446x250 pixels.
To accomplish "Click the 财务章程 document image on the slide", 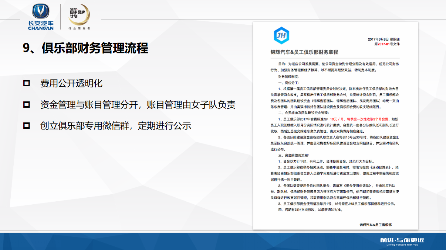I will 335,125.
